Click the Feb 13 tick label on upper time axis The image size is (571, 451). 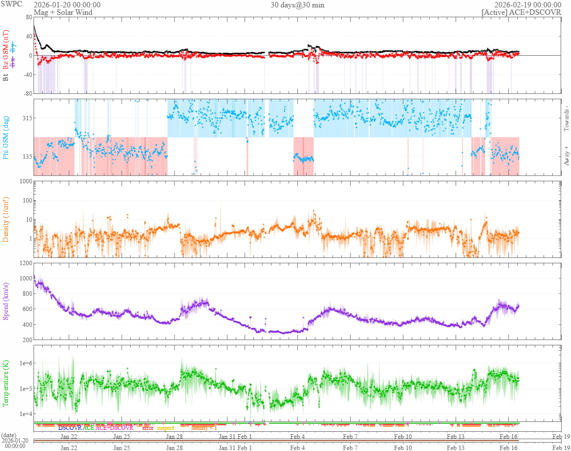tap(456, 437)
